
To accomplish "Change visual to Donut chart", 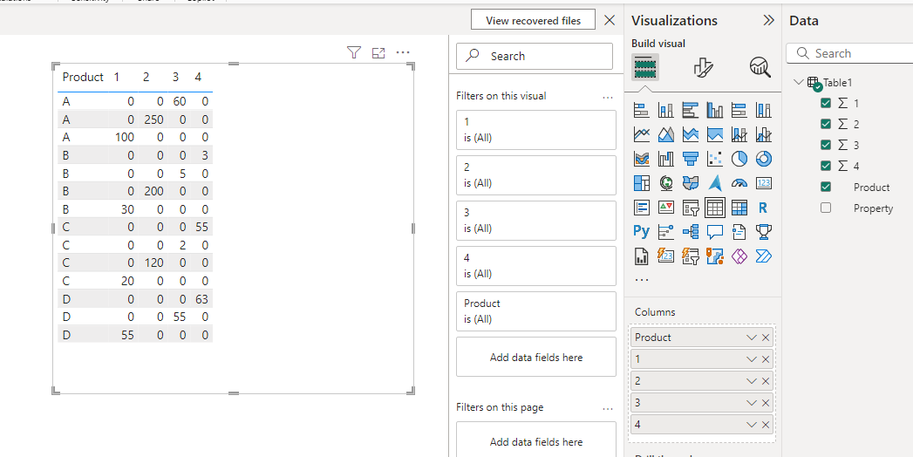I will point(763,159).
